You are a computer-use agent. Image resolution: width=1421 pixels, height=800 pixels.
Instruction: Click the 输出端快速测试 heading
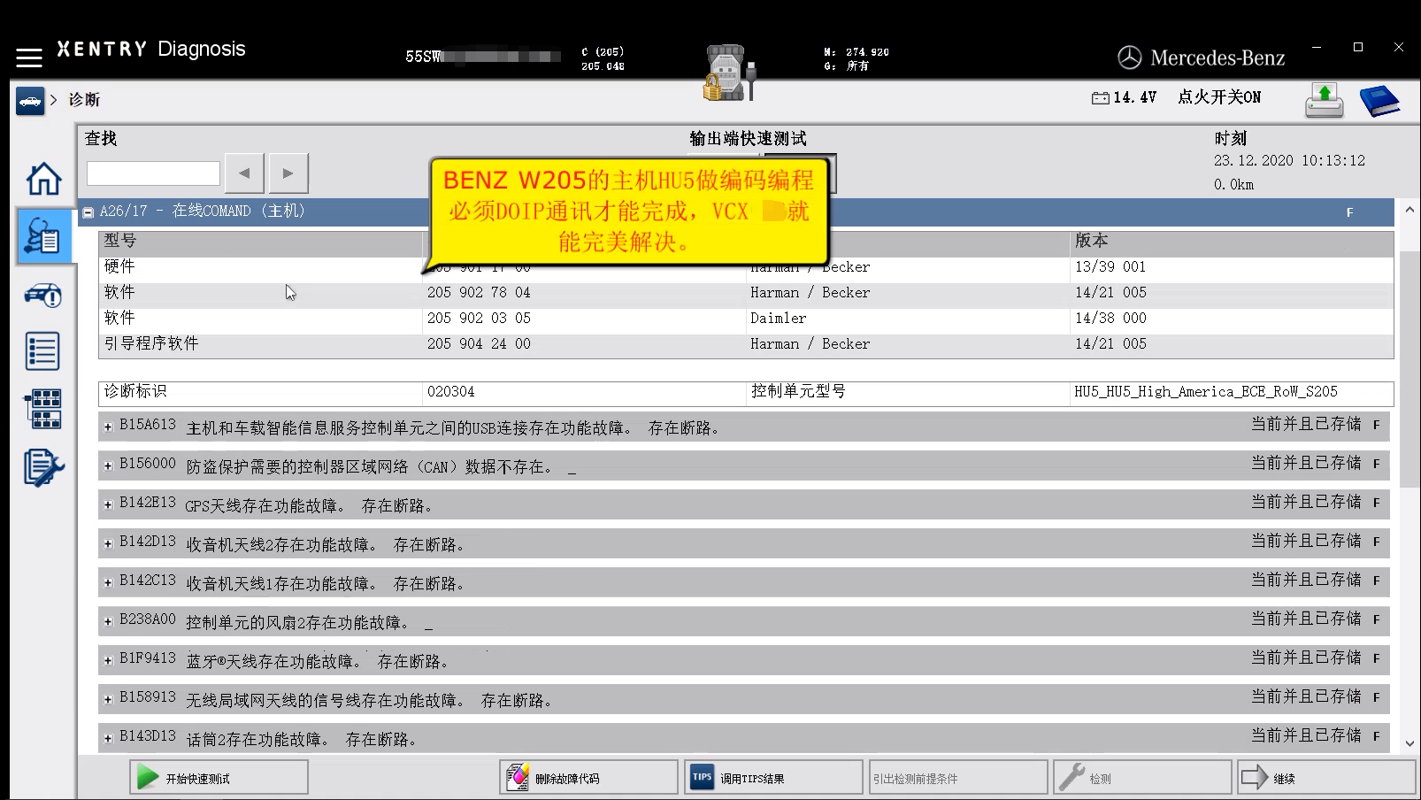pos(748,139)
